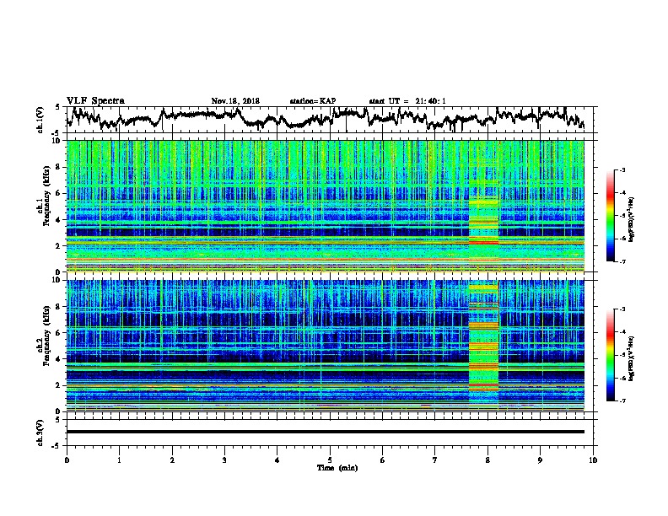
Task: Click the 'start UT = 21:40: 1' text
Action: click(x=407, y=101)
